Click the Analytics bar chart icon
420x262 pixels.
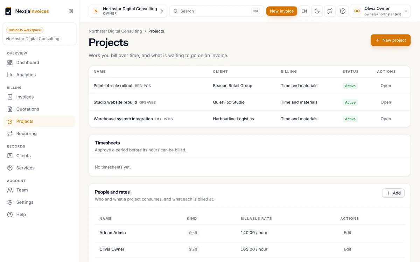(10, 75)
